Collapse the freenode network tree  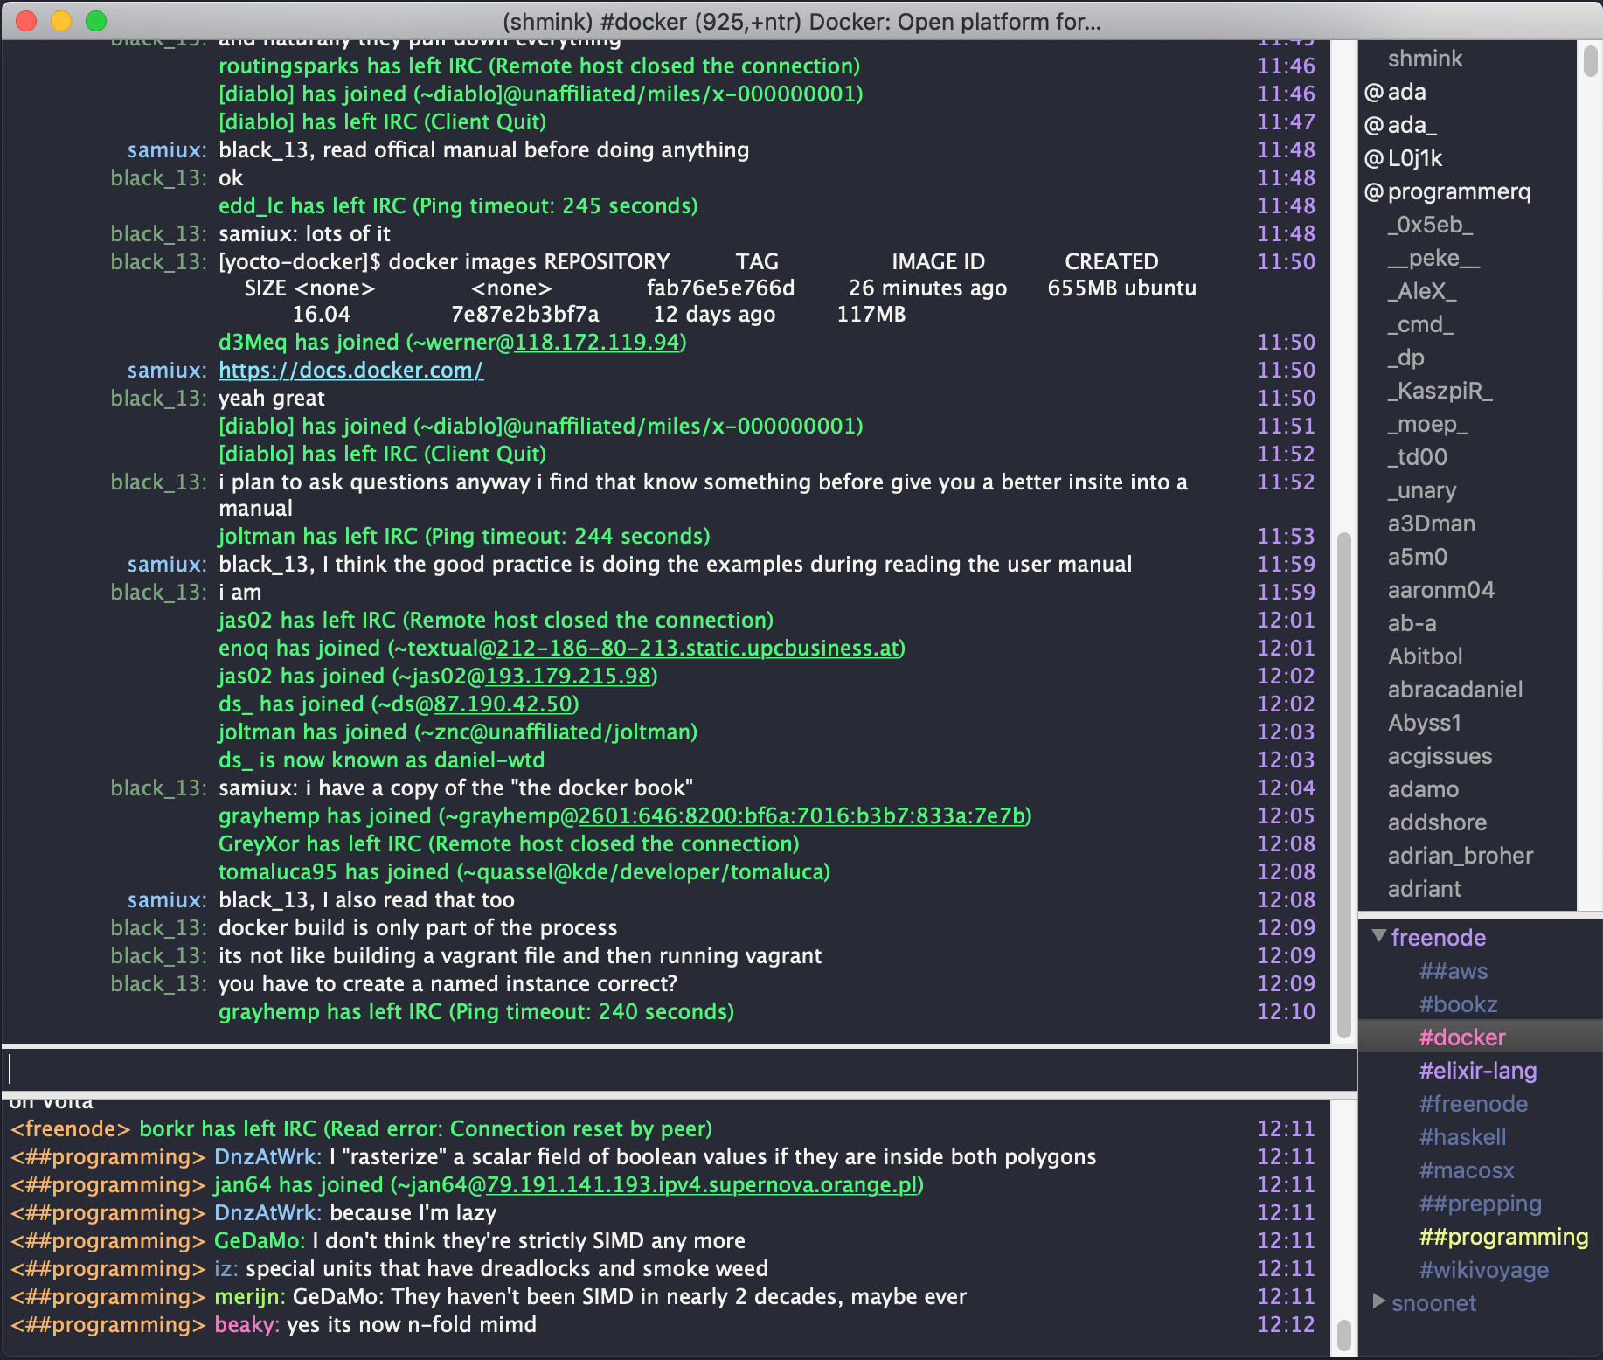pos(1379,938)
